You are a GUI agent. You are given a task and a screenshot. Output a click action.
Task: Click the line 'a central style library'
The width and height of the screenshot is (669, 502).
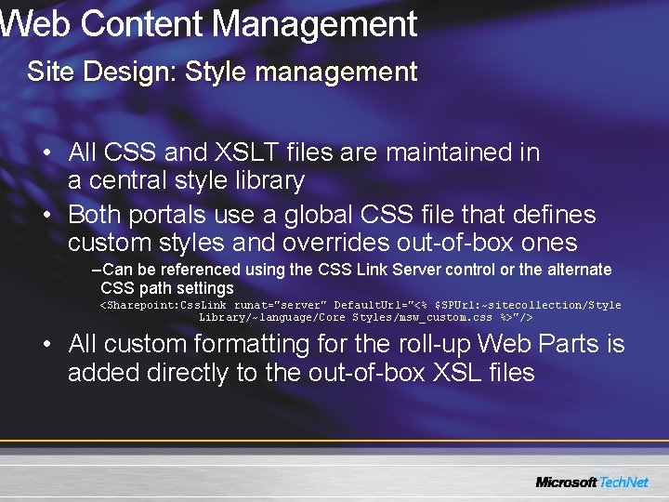click(187, 180)
